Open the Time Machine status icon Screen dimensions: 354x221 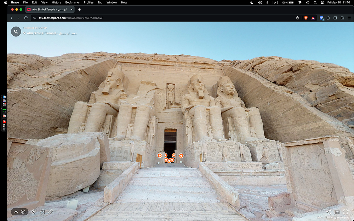[308, 2]
